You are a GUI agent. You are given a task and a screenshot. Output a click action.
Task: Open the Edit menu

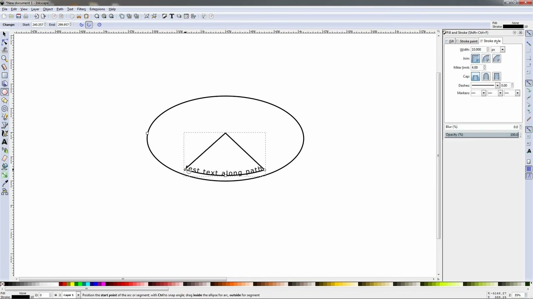pos(14,9)
